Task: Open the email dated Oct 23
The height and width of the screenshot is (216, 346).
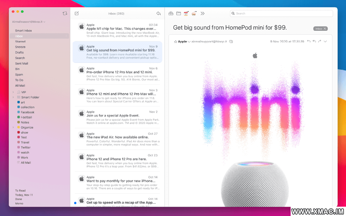Action: coord(117,161)
